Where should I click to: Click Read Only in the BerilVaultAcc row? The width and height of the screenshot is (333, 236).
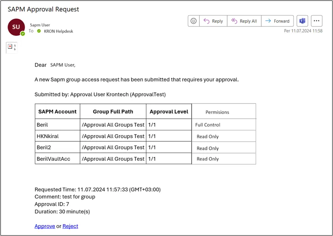point(224,159)
